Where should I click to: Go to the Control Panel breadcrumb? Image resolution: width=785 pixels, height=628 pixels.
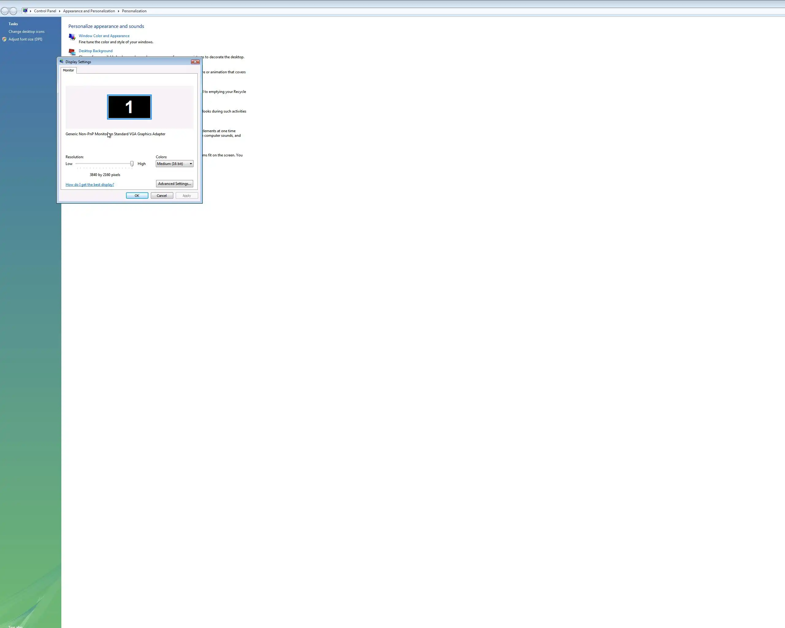[x=45, y=11]
